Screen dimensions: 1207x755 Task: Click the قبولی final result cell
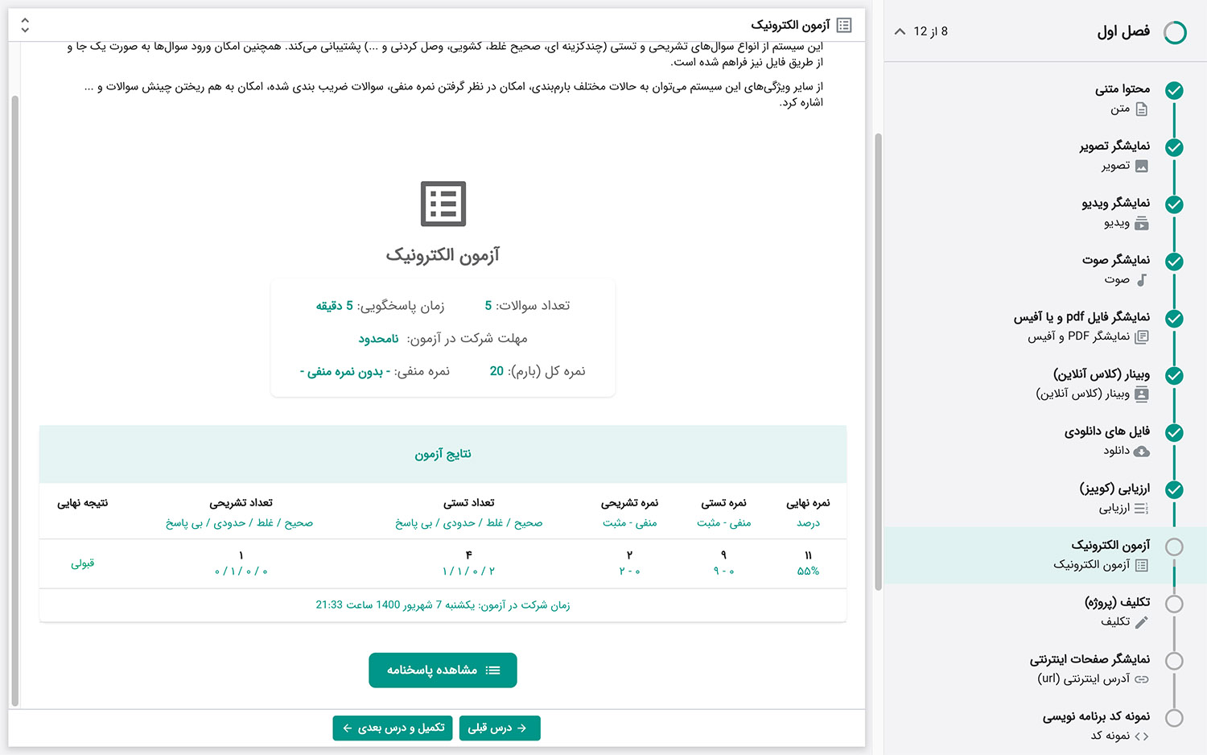click(82, 563)
